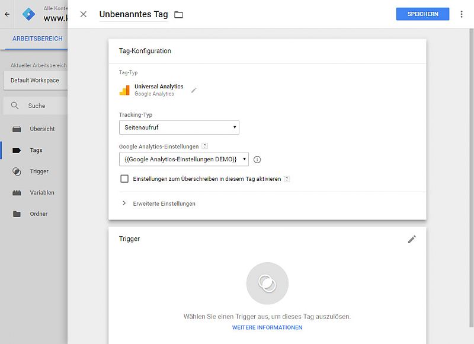Screen dimensions: 474x344
Task: Open Ordner in the sidebar
Action: coord(39,214)
